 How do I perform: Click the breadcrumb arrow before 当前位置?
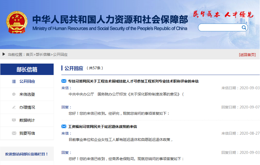click(4, 54)
